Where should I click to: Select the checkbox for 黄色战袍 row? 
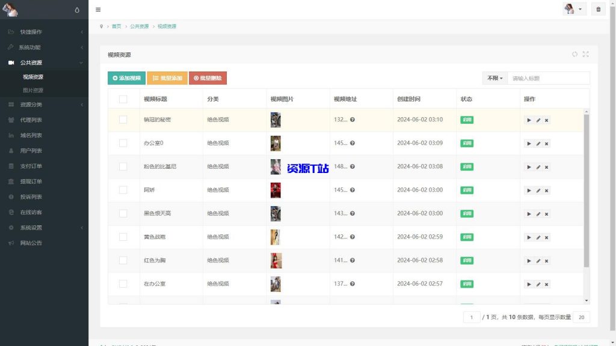(123, 237)
